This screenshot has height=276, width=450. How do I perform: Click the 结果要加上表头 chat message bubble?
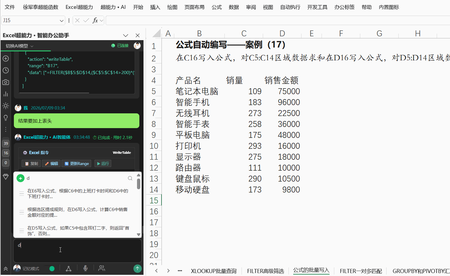coord(76,121)
